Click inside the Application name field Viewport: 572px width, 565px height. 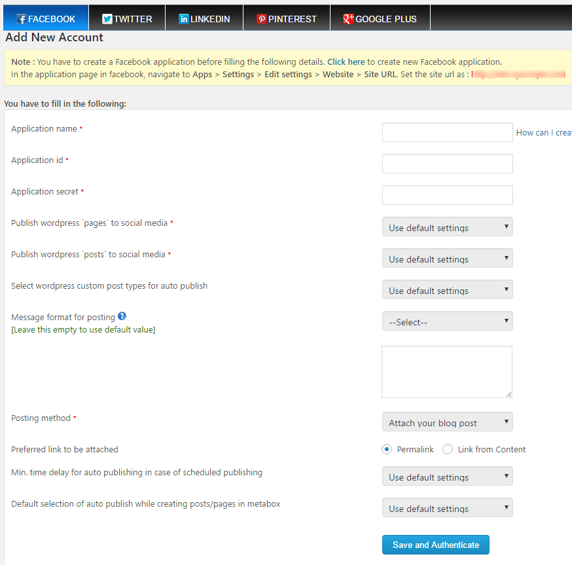tap(447, 132)
